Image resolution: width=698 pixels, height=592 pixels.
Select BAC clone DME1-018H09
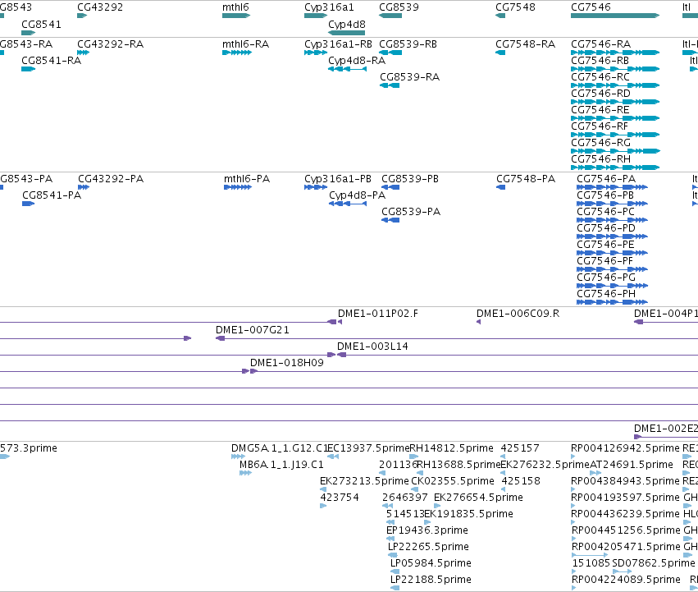tap(287, 363)
